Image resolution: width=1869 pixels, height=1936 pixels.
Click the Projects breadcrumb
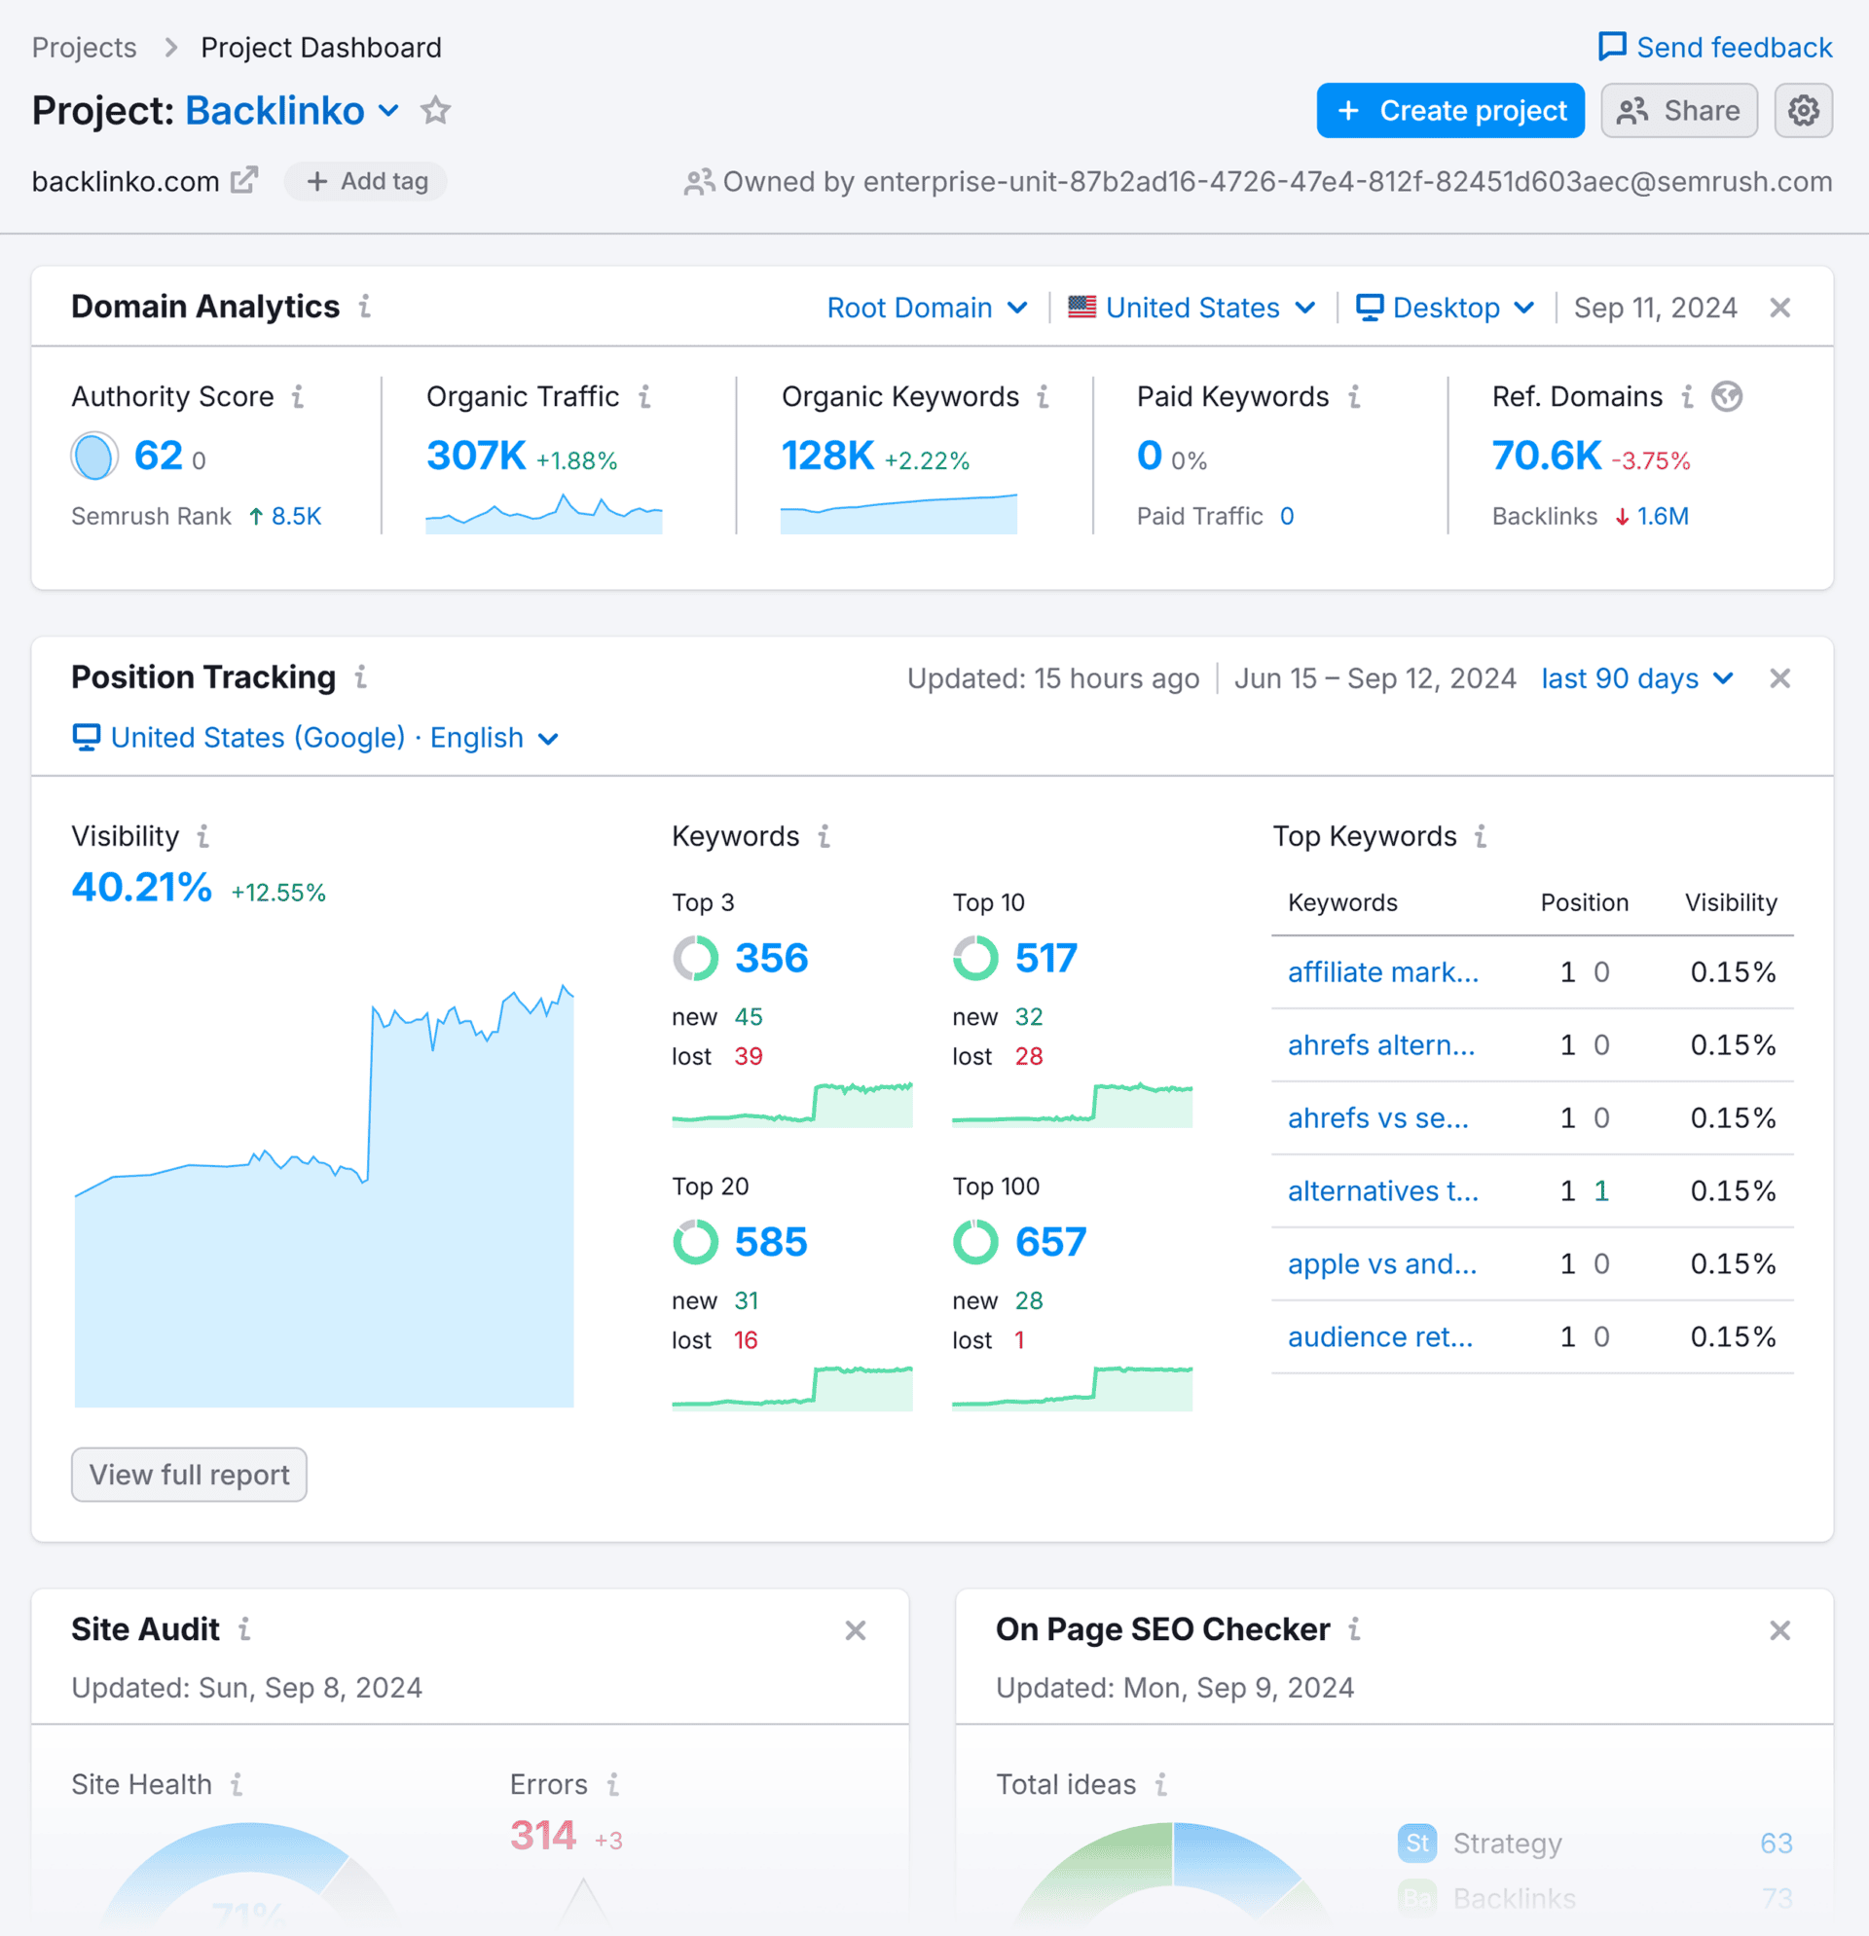[x=84, y=47]
